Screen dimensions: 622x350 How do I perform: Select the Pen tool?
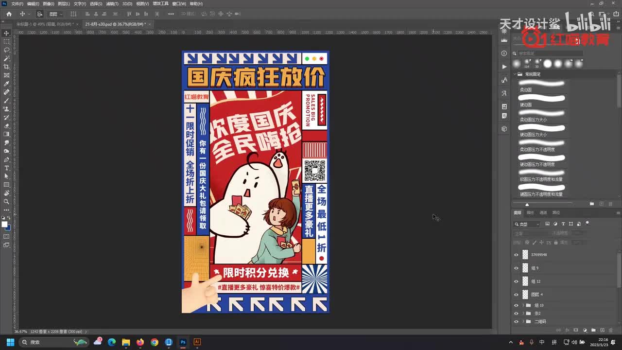coord(6,159)
